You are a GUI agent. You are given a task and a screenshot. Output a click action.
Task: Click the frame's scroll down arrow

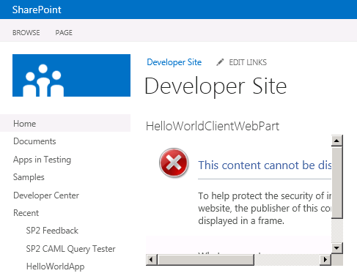(337, 248)
